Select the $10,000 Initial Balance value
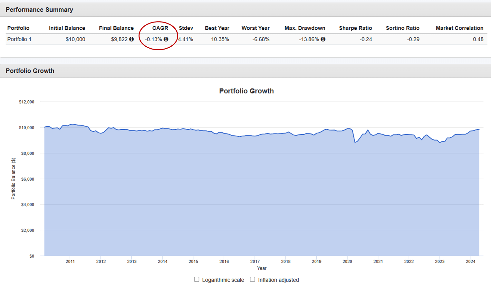491x286 pixels. click(x=75, y=39)
